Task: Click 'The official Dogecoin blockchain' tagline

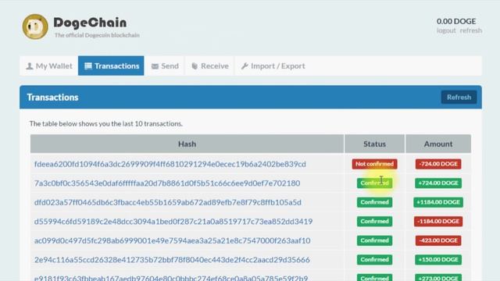Action: click(97, 35)
